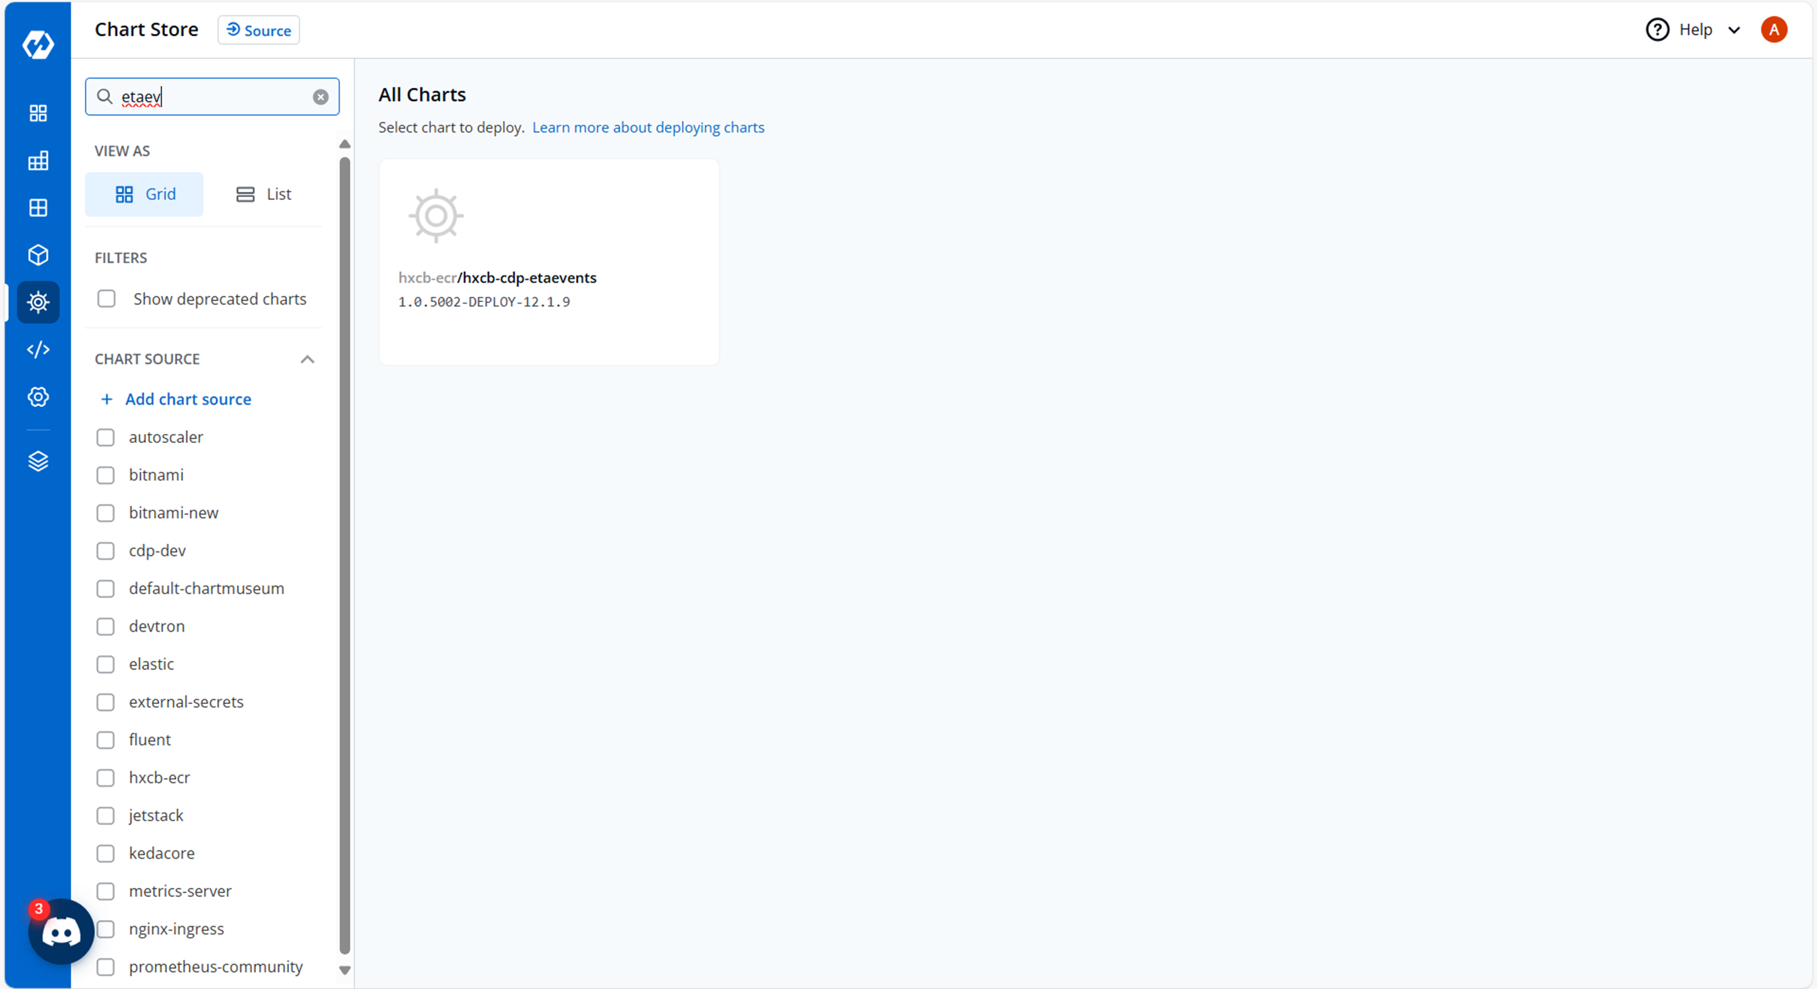Collapse the Chart Source section
The width and height of the screenshot is (1817, 989).
[308, 360]
